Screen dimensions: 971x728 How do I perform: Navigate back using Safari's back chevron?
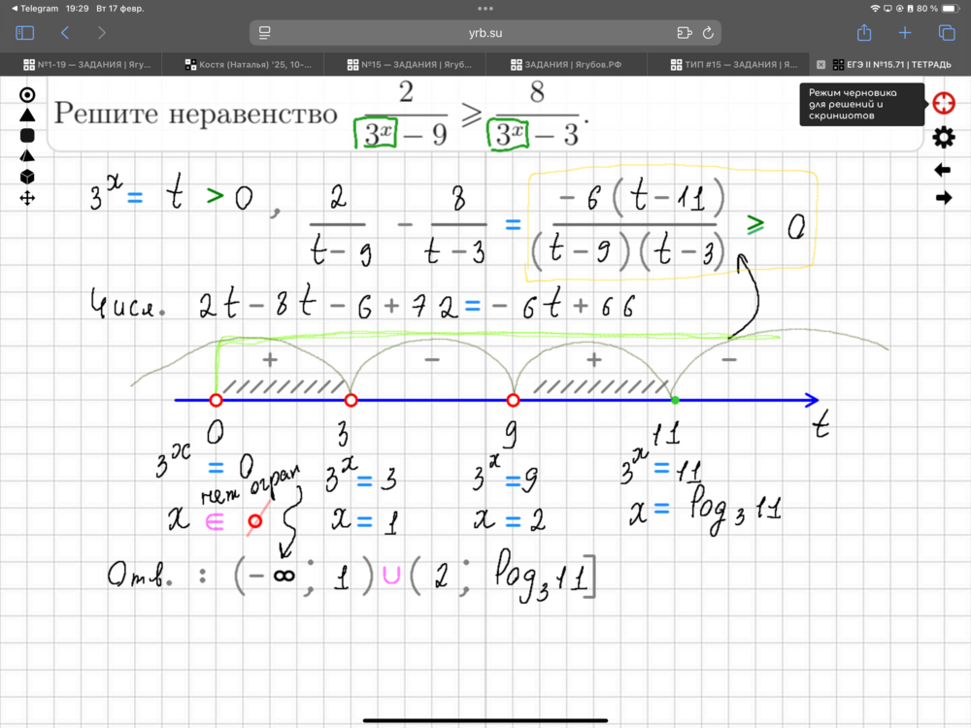click(x=65, y=32)
